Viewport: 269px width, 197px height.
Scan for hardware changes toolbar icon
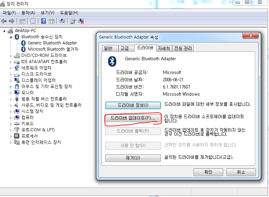(62, 21)
